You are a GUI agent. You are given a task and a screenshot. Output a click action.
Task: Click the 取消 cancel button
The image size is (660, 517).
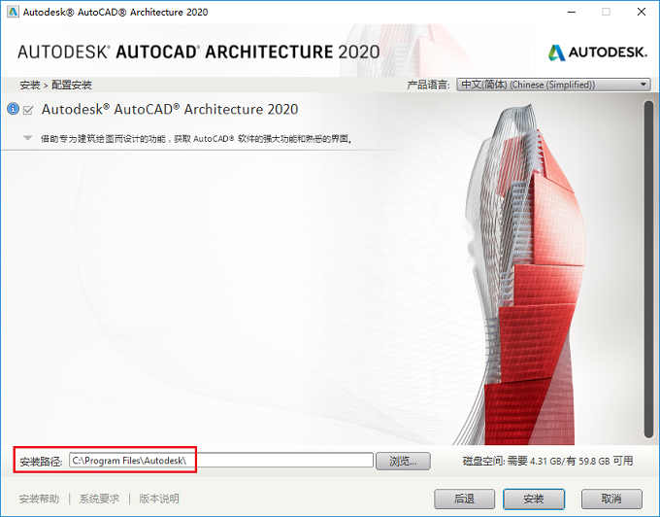tap(611, 499)
